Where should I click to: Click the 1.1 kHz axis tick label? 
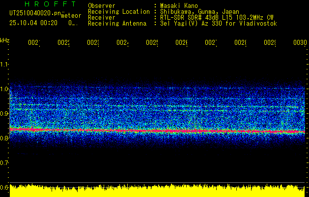pyautogui.click(x=4, y=64)
